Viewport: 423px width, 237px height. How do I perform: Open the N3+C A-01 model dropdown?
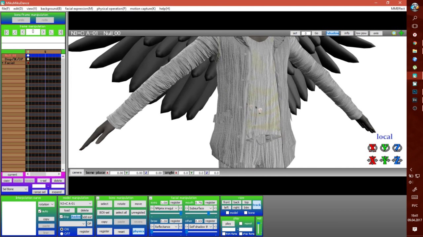(76, 204)
